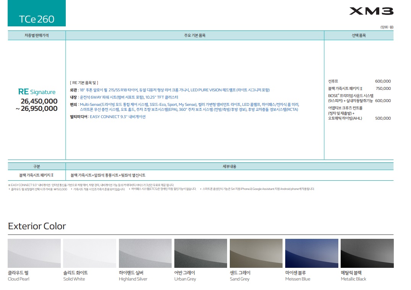Click the price ~26,950,000
This screenshot has width=411, height=290.
[x=37, y=109]
